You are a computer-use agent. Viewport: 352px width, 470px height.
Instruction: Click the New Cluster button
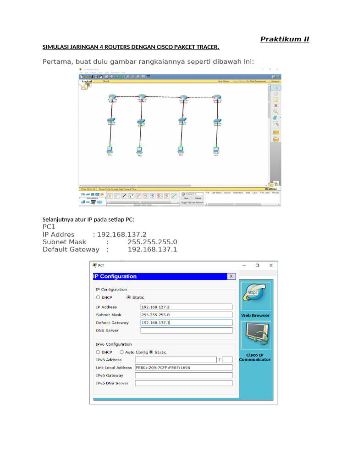tap(224, 81)
